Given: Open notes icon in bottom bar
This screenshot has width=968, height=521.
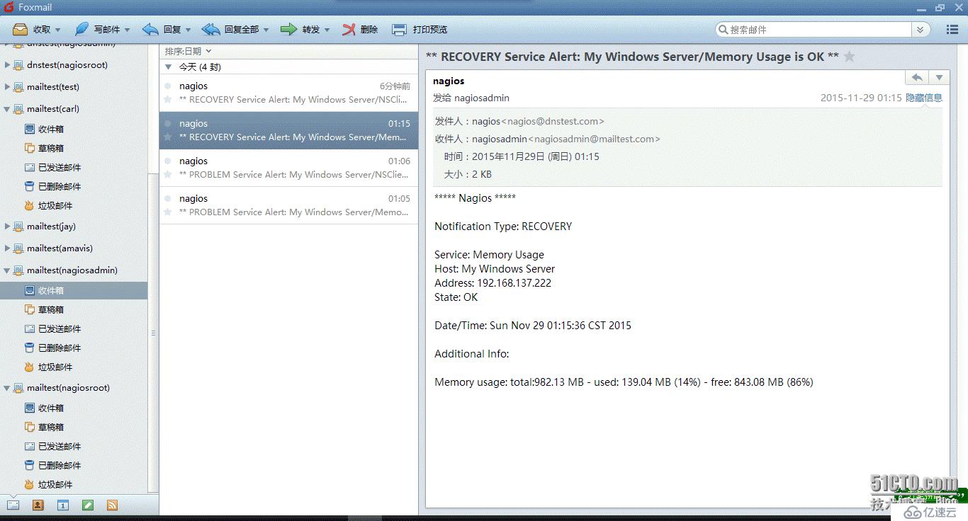Looking at the screenshot, I should pos(88,505).
